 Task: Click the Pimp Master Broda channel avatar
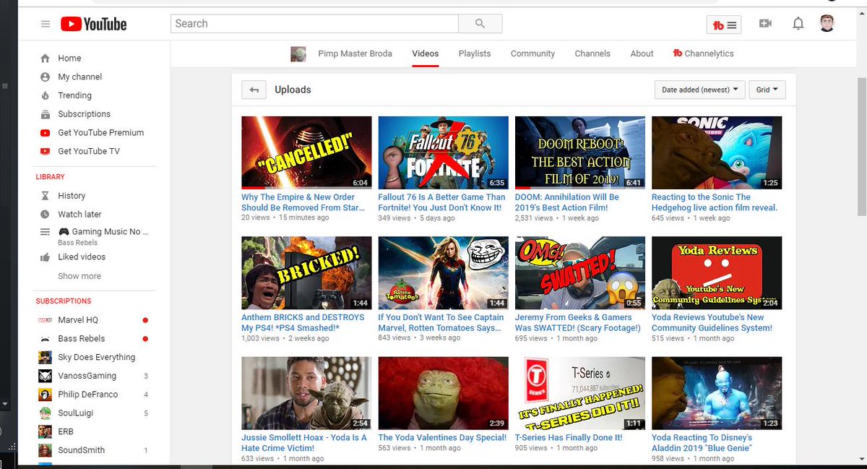tap(298, 53)
